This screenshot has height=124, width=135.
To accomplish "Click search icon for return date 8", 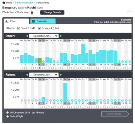I will tap(47, 100).
